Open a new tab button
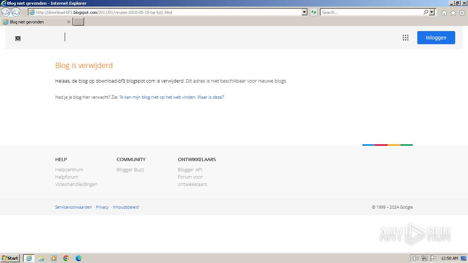The height and width of the screenshot is (263, 468). (79, 22)
